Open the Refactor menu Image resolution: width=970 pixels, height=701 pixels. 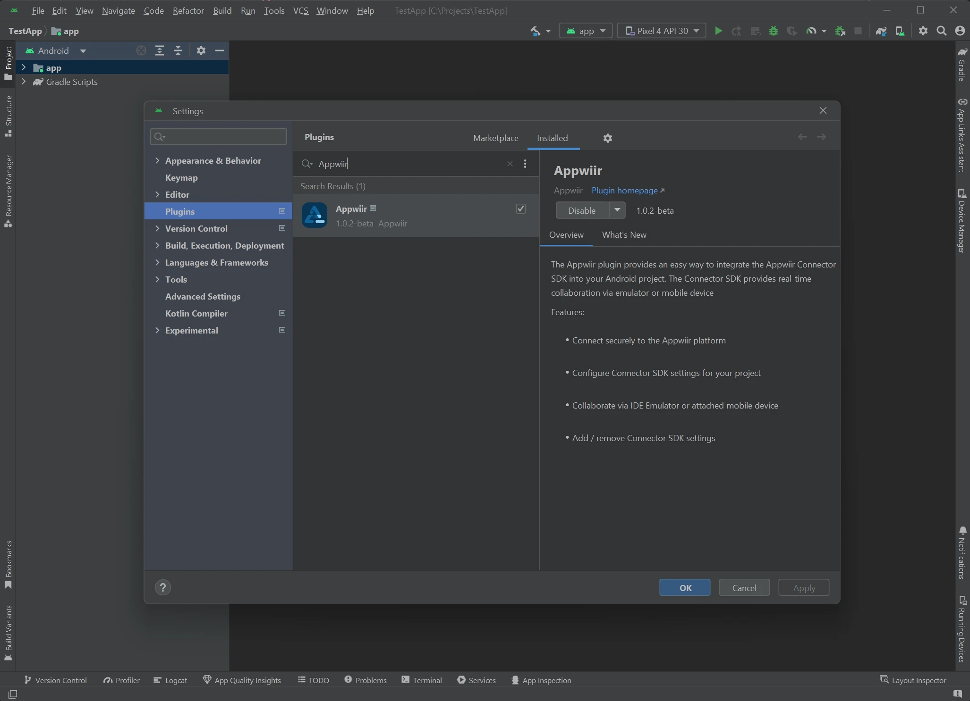coord(188,10)
